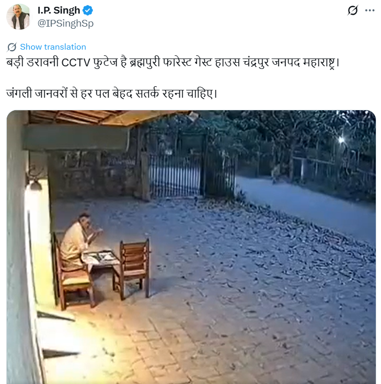Click I.P. Singh's profile avatar
Screen dimensions: 381x384
(18, 17)
